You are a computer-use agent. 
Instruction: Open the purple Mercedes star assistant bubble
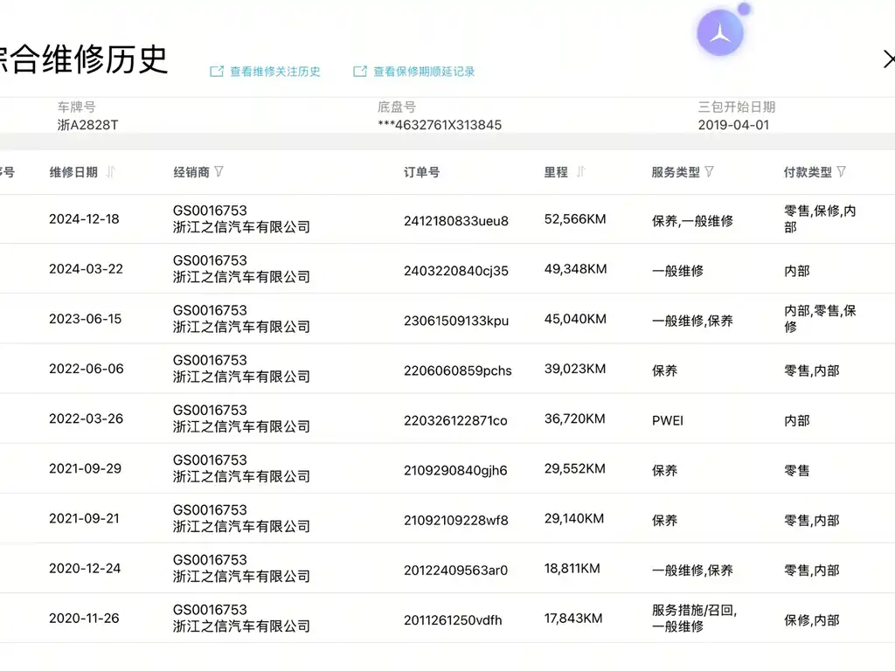click(x=720, y=32)
